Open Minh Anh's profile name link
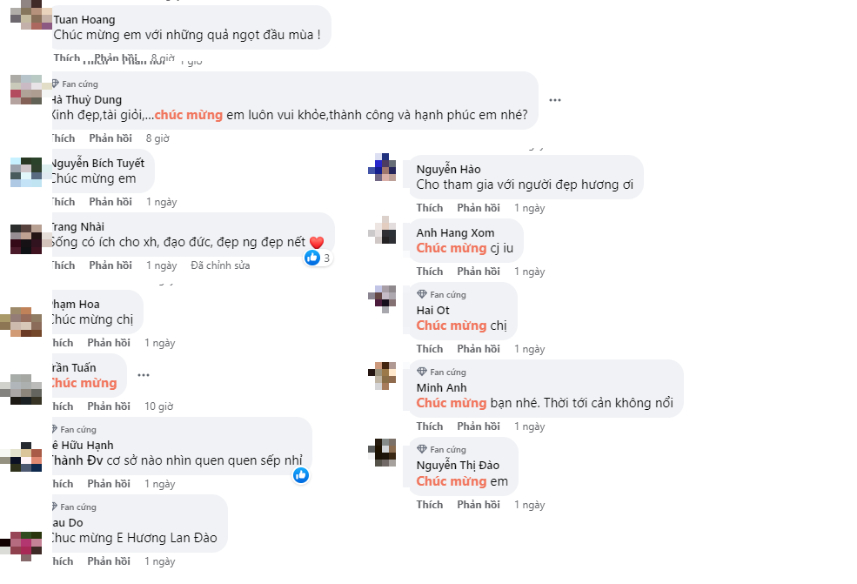The width and height of the screenshot is (857, 584). 441,387
